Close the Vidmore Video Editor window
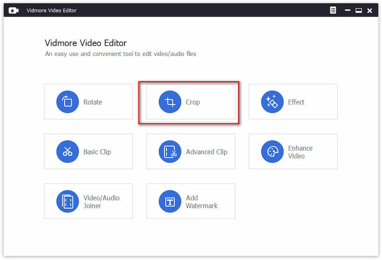Screen dimensions: 382x260 (x=369, y=11)
